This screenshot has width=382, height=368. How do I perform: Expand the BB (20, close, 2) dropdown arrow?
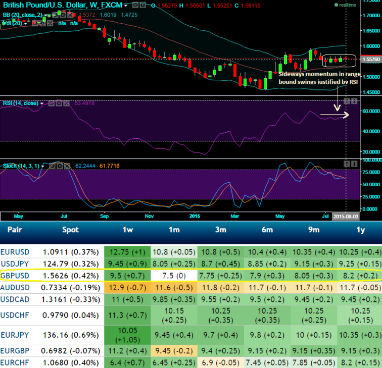(44, 15)
